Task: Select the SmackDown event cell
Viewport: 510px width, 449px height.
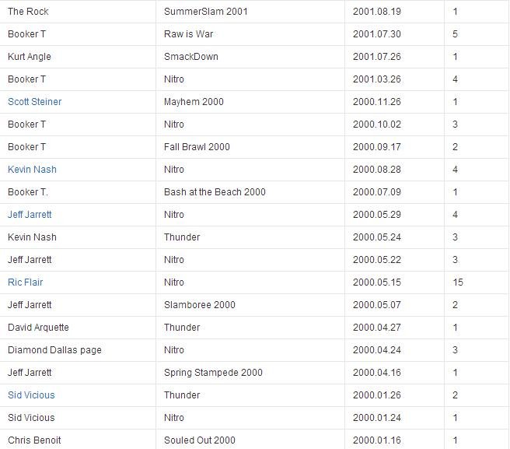Action: pos(250,57)
